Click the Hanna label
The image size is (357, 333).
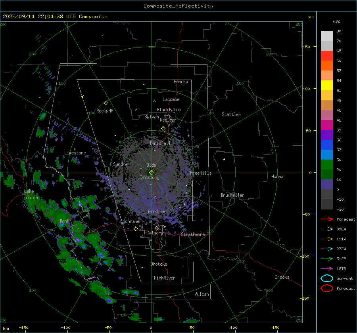point(277,177)
